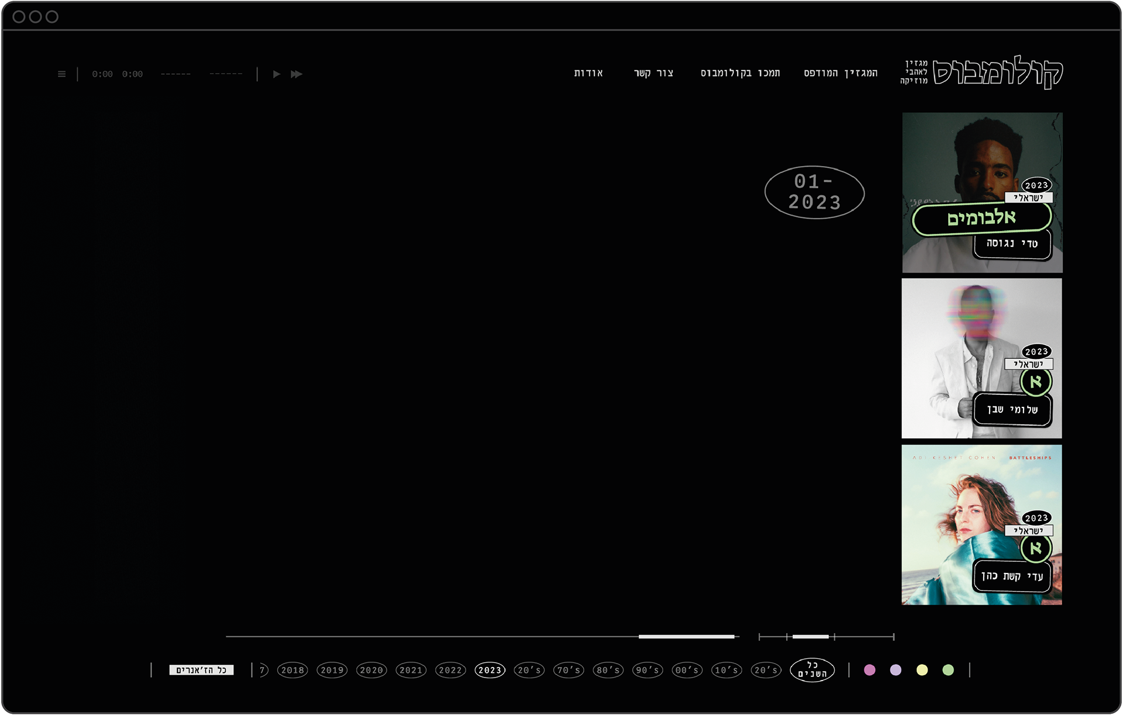This screenshot has width=1123, height=715.
Task: Select the 2020 year pill
Action: [x=371, y=670]
